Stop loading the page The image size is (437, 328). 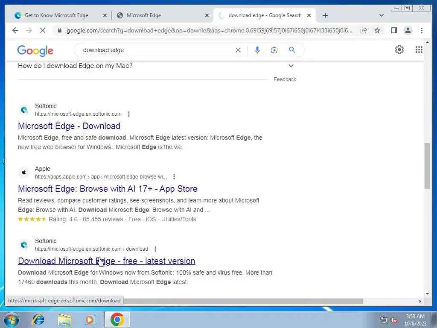43,30
